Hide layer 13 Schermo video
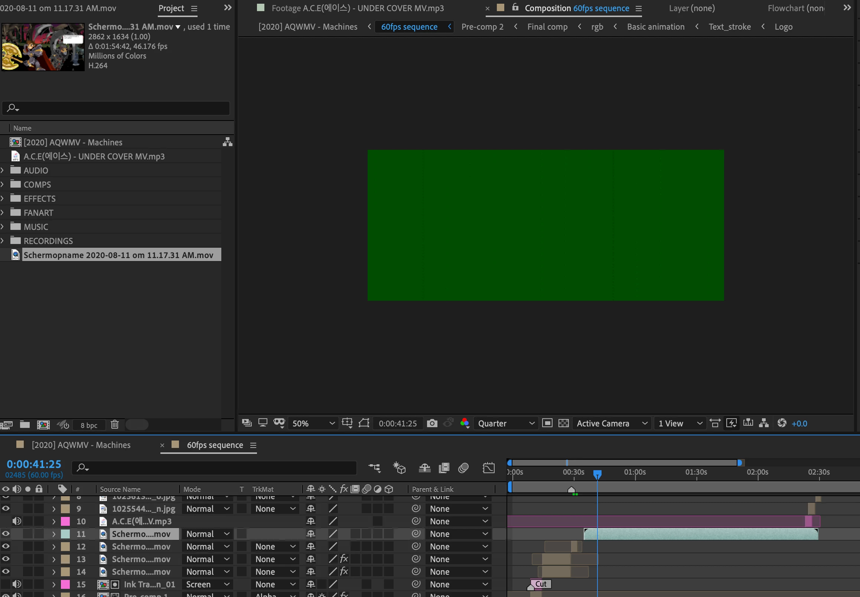Viewport: 860px width, 597px height. [6, 559]
